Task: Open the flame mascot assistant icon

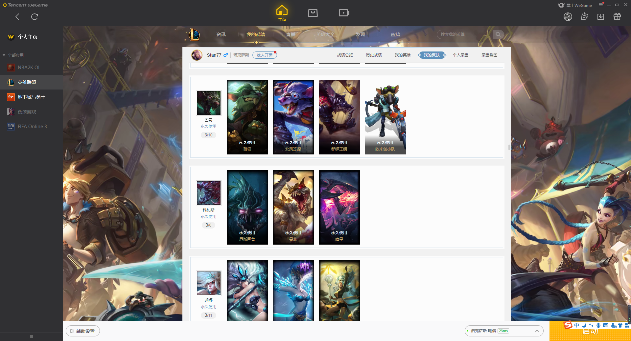Action: point(584,17)
